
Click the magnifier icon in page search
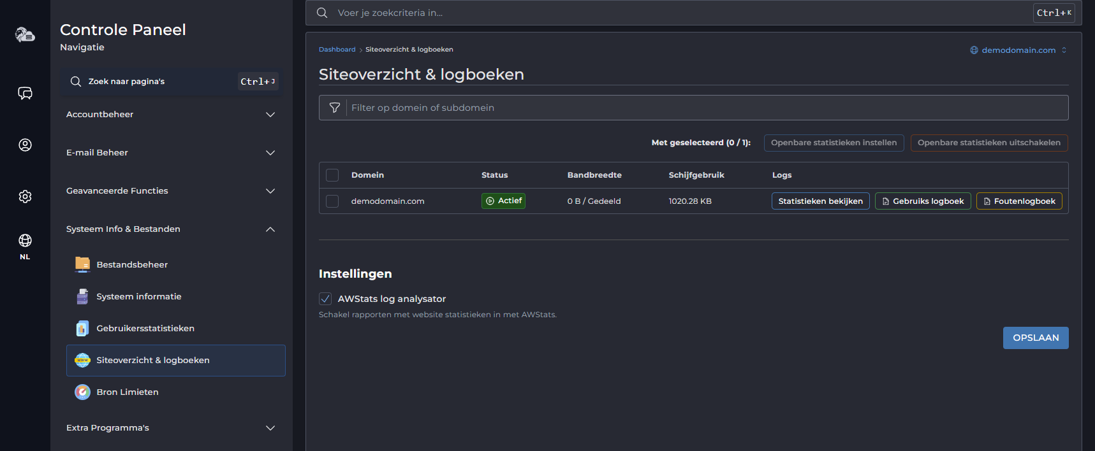pos(75,82)
